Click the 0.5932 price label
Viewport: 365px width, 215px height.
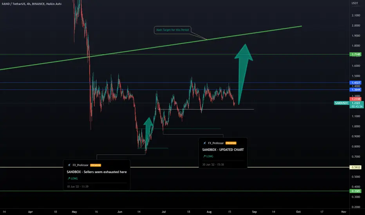coord(356,167)
